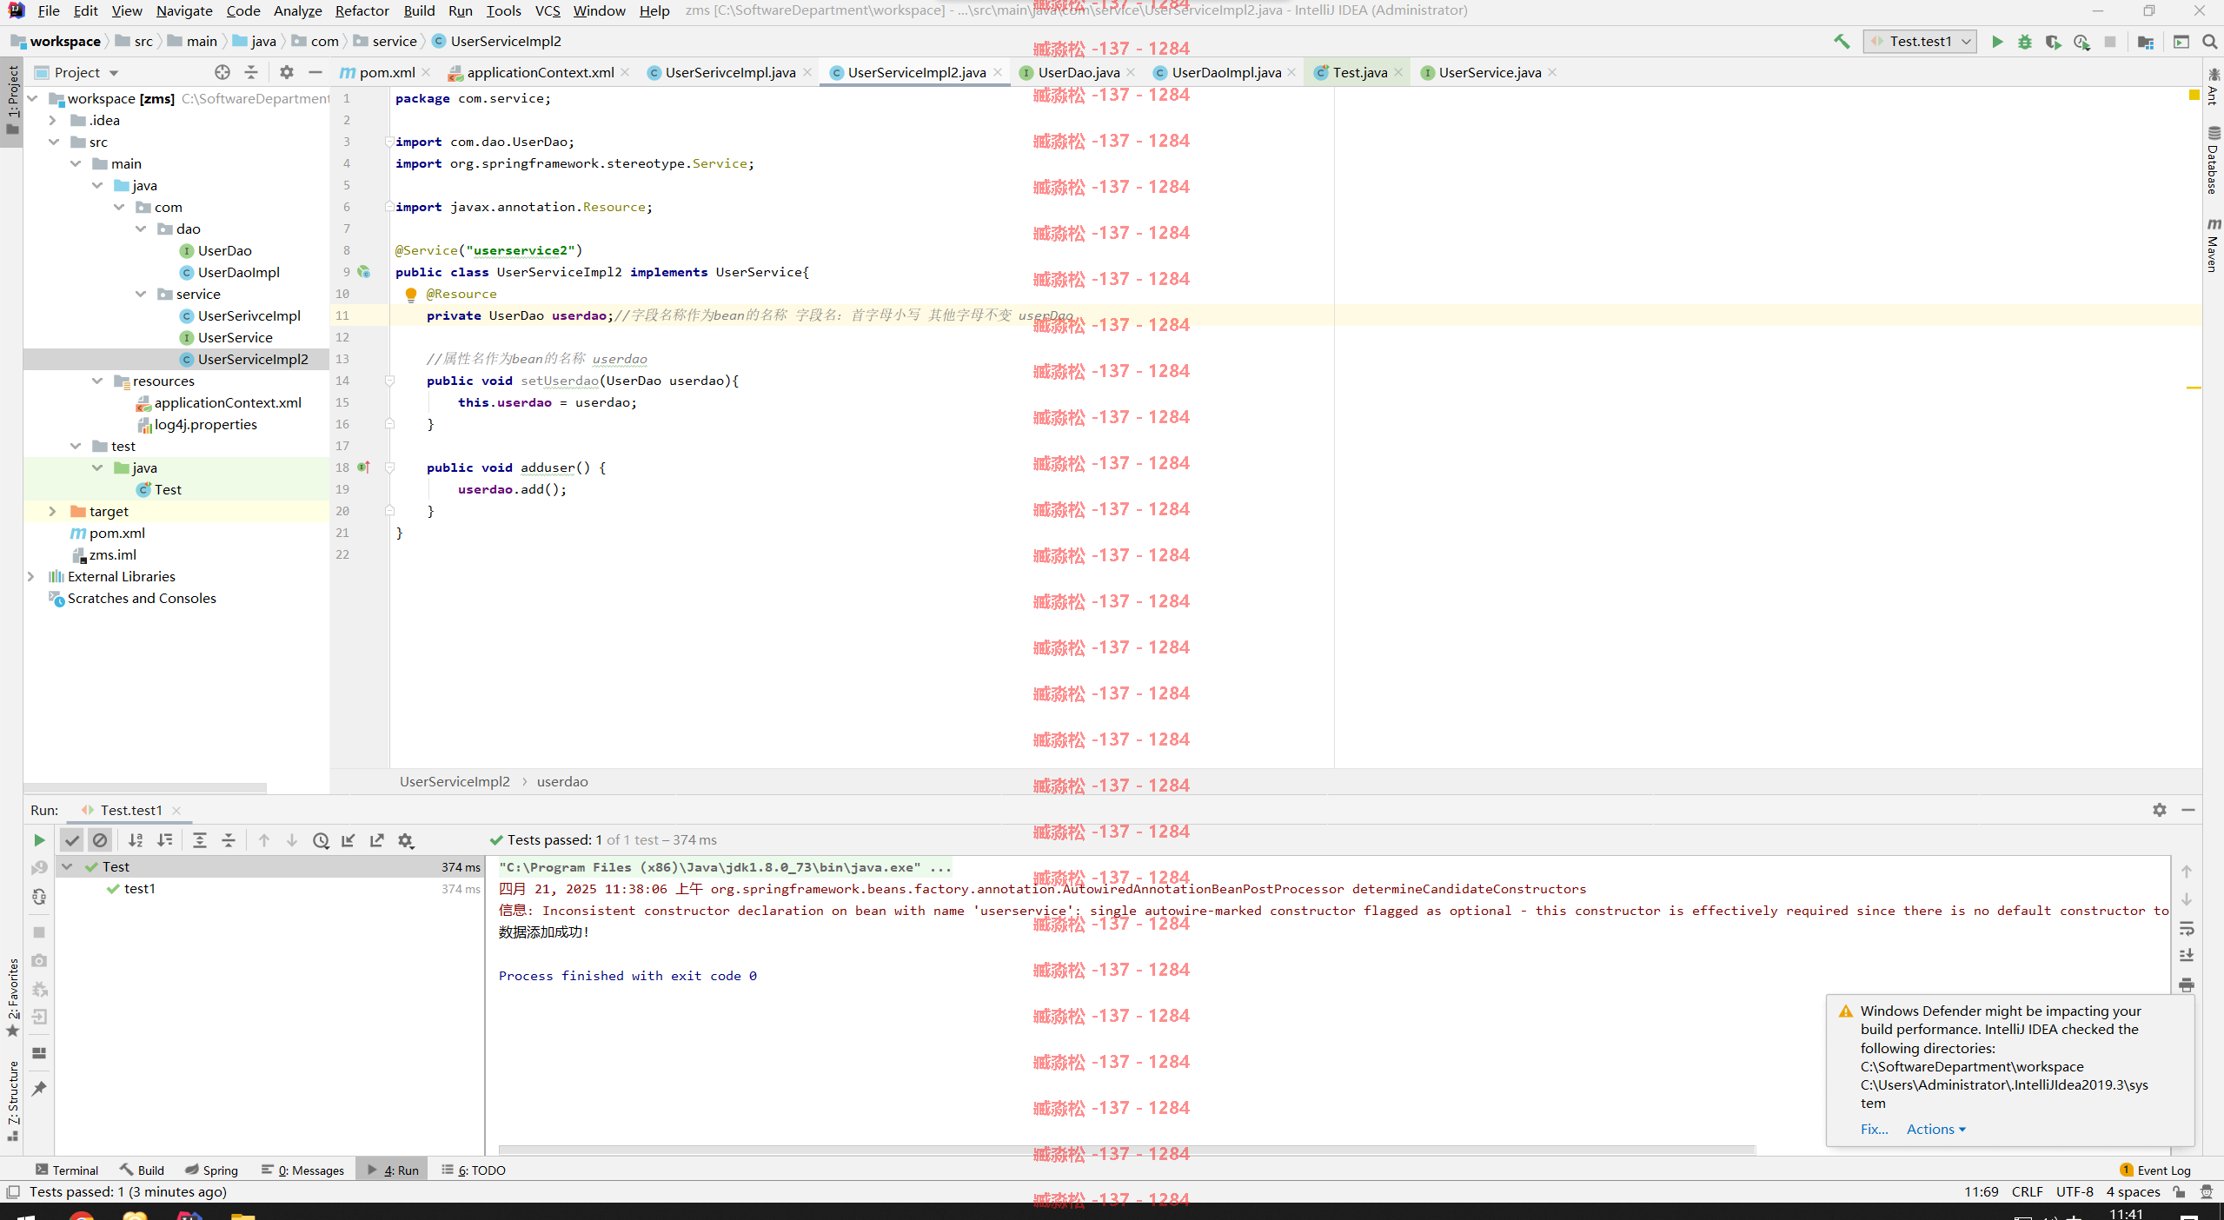This screenshot has width=2224, height=1220.
Task: Expand the target folder
Action: (x=52, y=511)
